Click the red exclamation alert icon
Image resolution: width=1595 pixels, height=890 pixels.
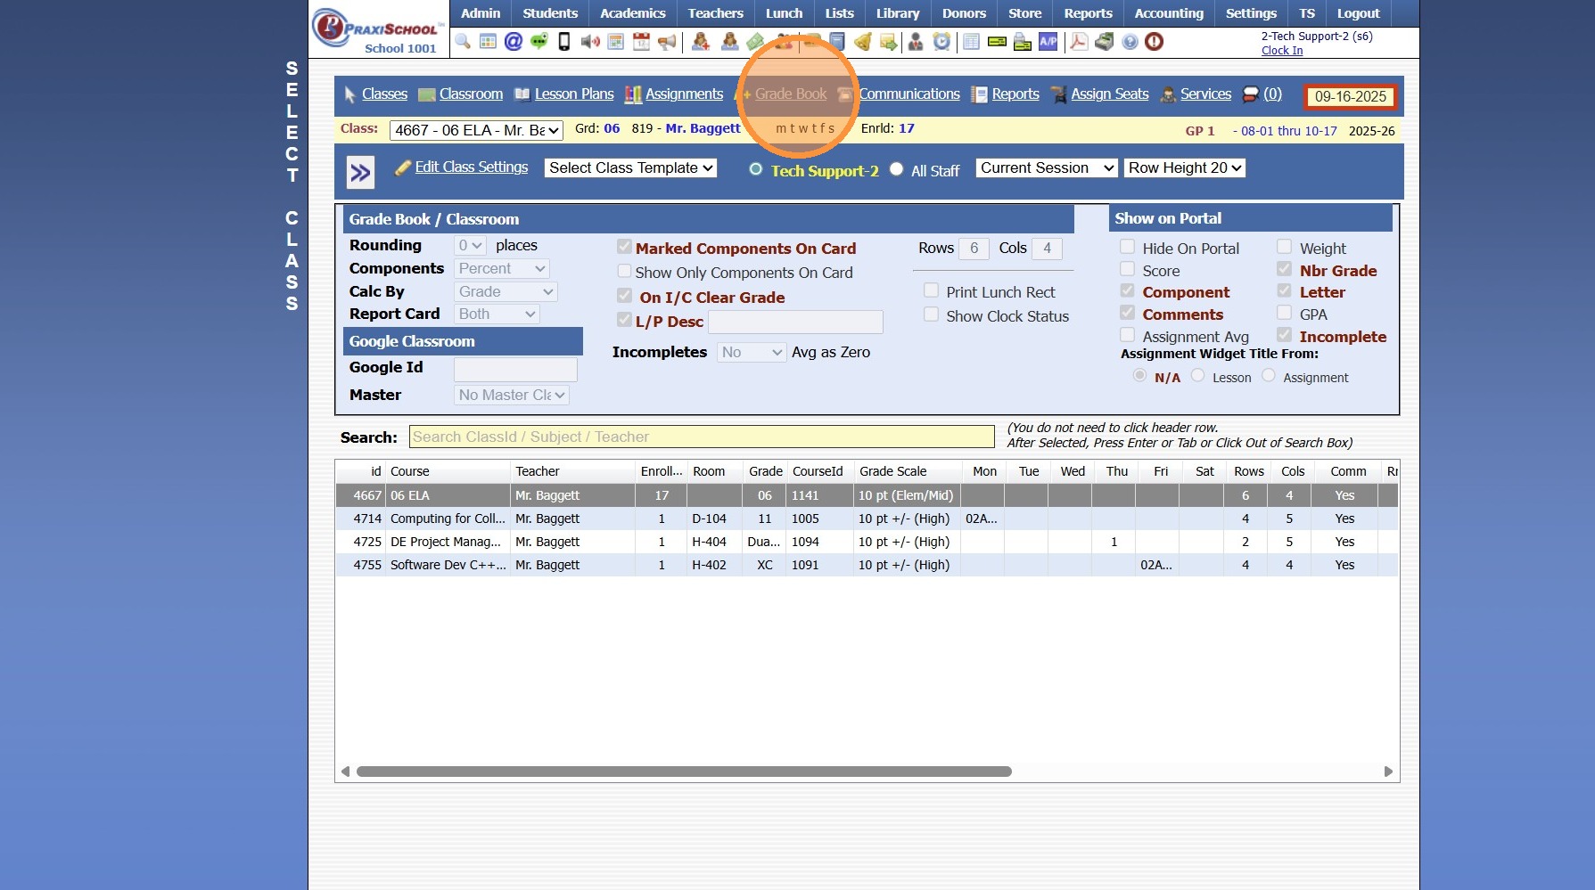1155,42
